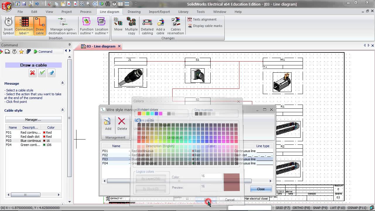The height and width of the screenshot is (211, 375).
Task: Toggle OSNAP (F11) in the status bar
Action: click(x=357, y=208)
